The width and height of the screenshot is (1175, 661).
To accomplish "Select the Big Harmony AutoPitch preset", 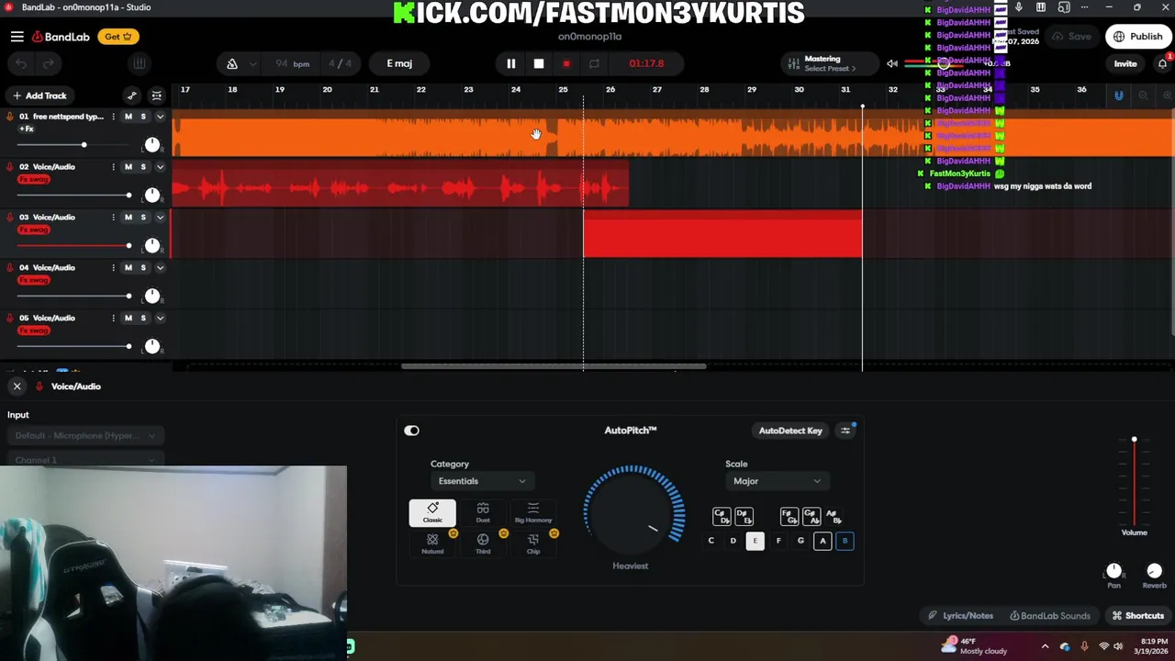I will (533, 513).
